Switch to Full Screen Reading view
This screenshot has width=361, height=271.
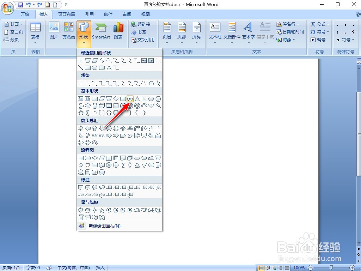click(x=268, y=268)
